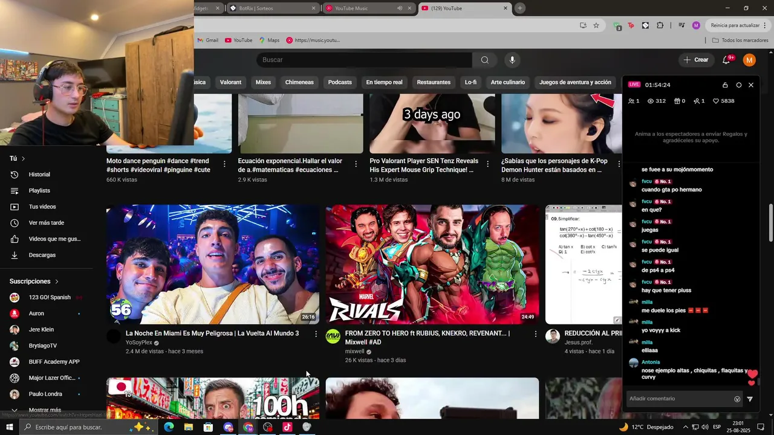Click the eye viewers count 312
This screenshot has height=435, width=774.
tap(656, 101)
